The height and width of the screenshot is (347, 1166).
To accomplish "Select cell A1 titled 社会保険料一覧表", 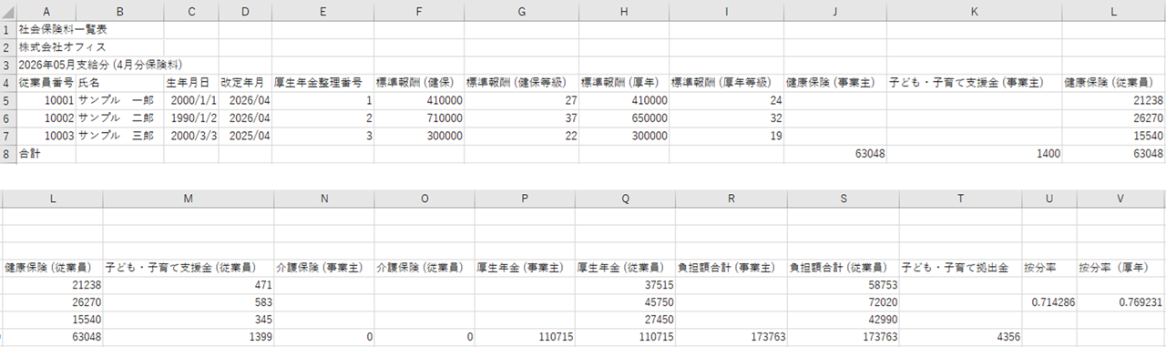I will [x=46, y=29].
